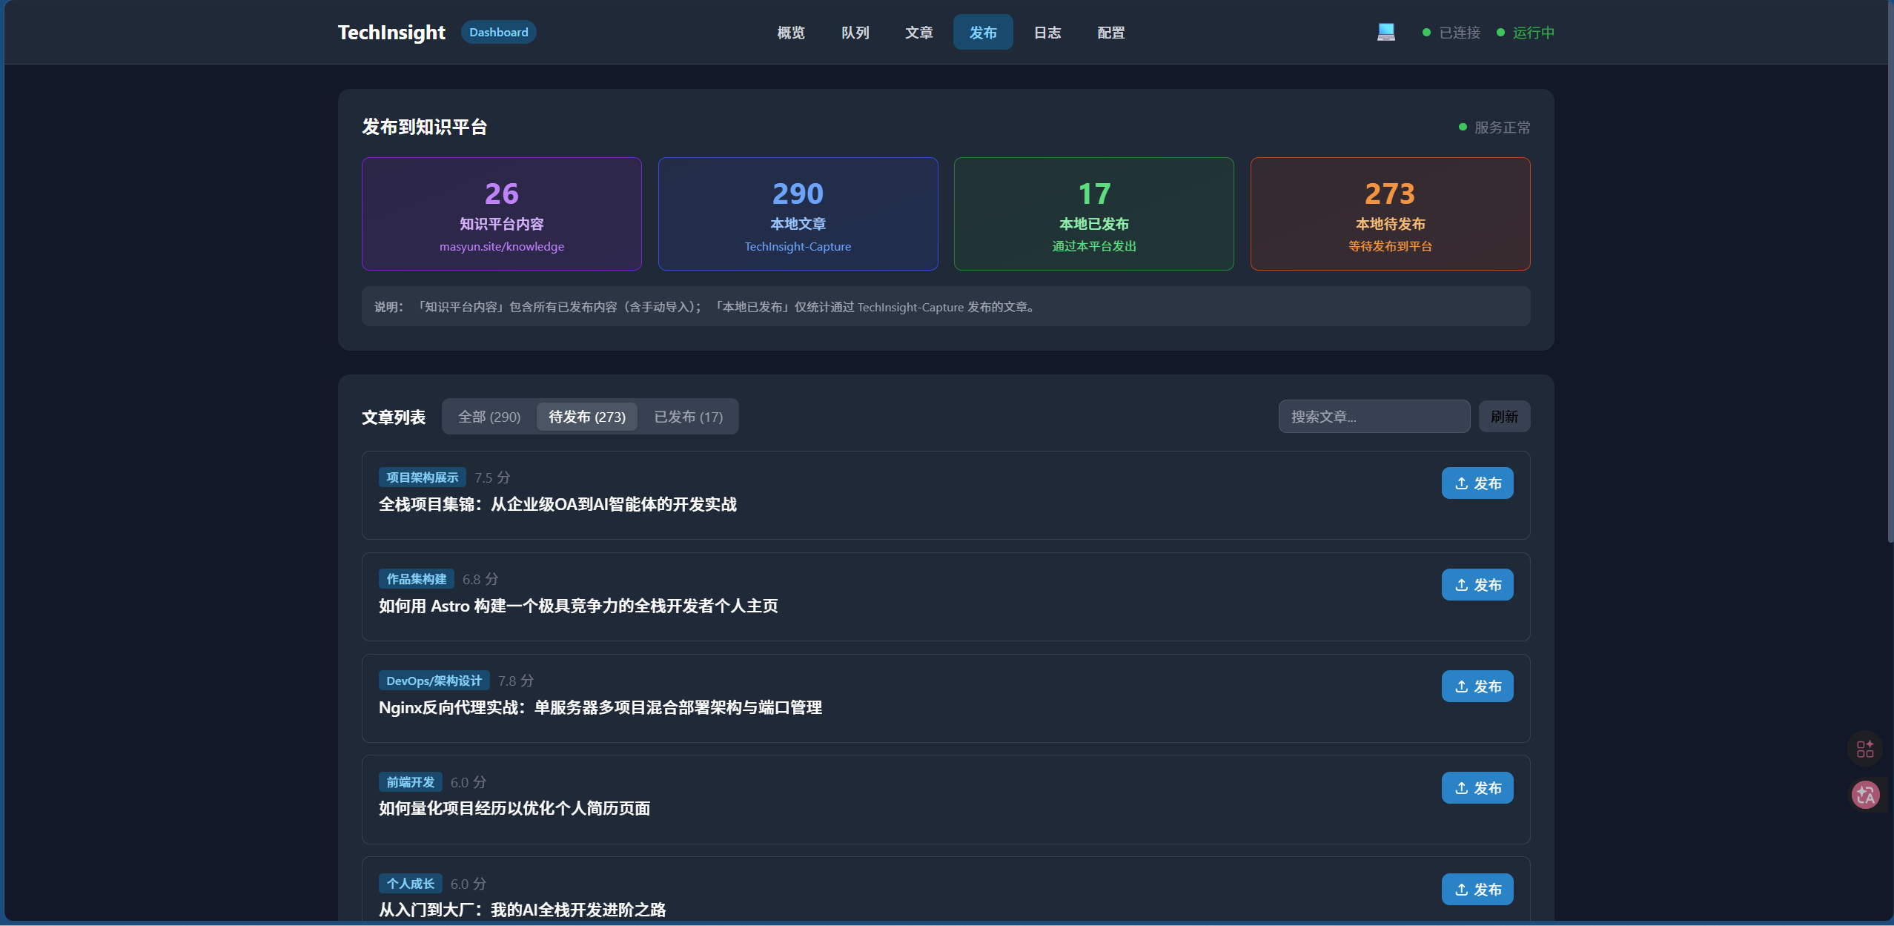Click the 6.8 分 score label
The width and height of the screenshot is (1894, 926).
[480, 579]
